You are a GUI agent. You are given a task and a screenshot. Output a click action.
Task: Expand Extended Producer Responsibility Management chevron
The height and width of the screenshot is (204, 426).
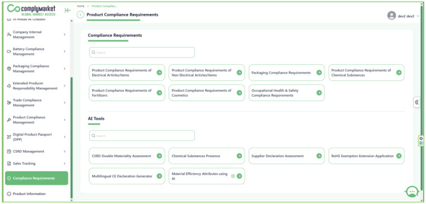click(65, 86)
